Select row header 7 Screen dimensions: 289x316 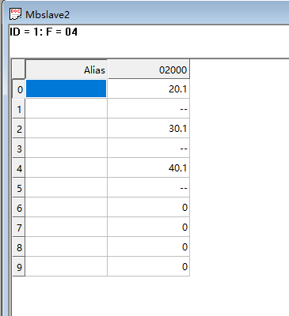19,228
